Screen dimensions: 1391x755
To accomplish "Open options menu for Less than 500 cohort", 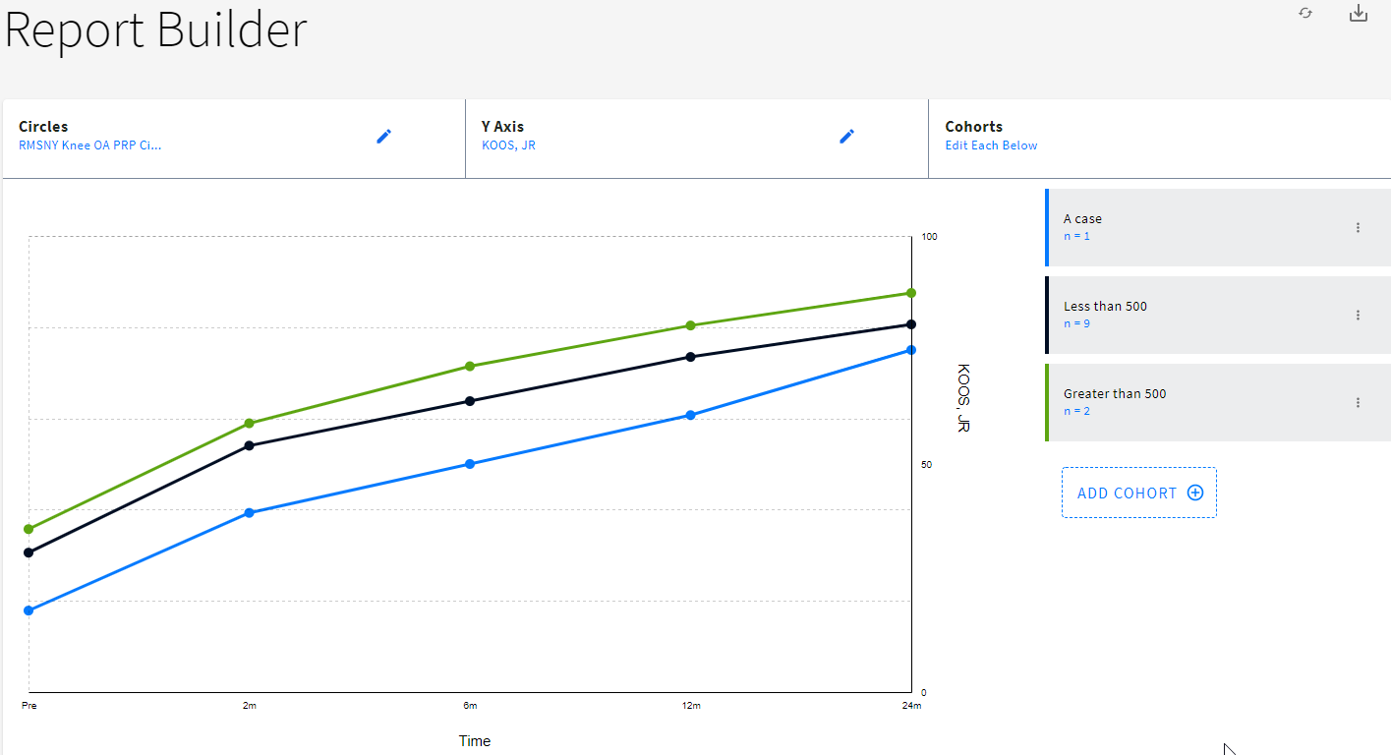I will click(1358, 315).
